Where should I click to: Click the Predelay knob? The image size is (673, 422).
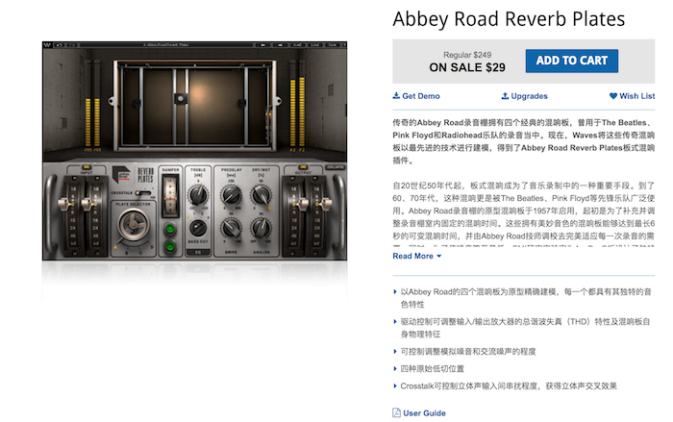(x=231, y=195)
